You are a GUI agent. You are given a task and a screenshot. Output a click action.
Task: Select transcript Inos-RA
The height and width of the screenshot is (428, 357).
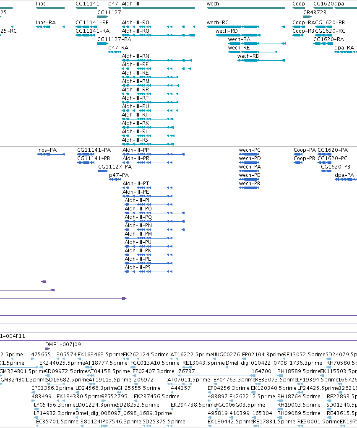[50, 27]
